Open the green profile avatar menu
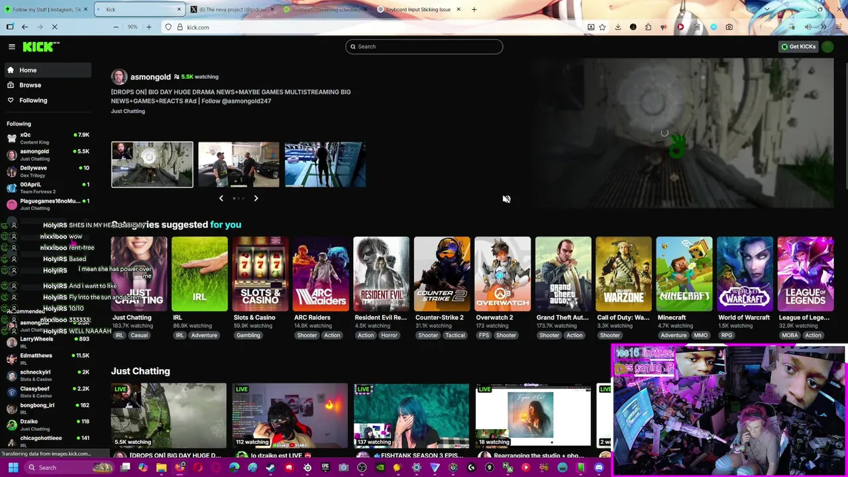 pos(827,46)
